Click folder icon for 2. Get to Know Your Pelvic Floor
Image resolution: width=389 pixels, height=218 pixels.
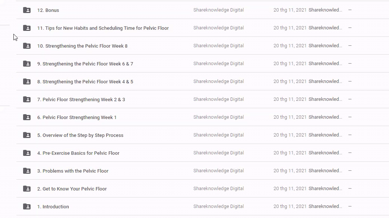coord(27,189)
